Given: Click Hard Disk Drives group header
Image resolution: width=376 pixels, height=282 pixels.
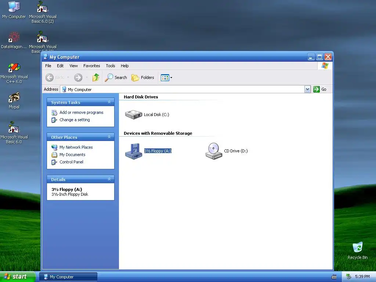Looking at the screenshot, I should click(141, 97).
